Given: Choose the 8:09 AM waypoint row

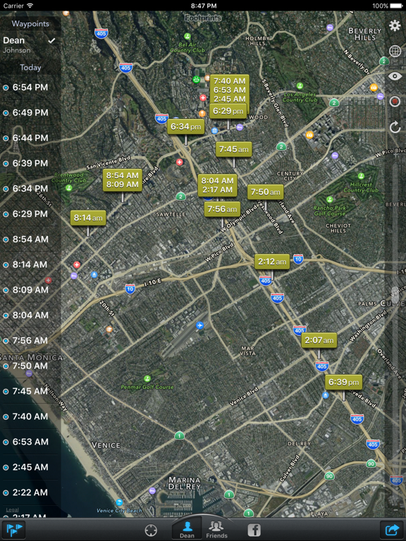Looking at the screenshot, I should click(30, 290).
